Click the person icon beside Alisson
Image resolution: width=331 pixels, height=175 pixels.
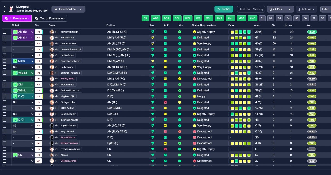click(x=56, y=155)
